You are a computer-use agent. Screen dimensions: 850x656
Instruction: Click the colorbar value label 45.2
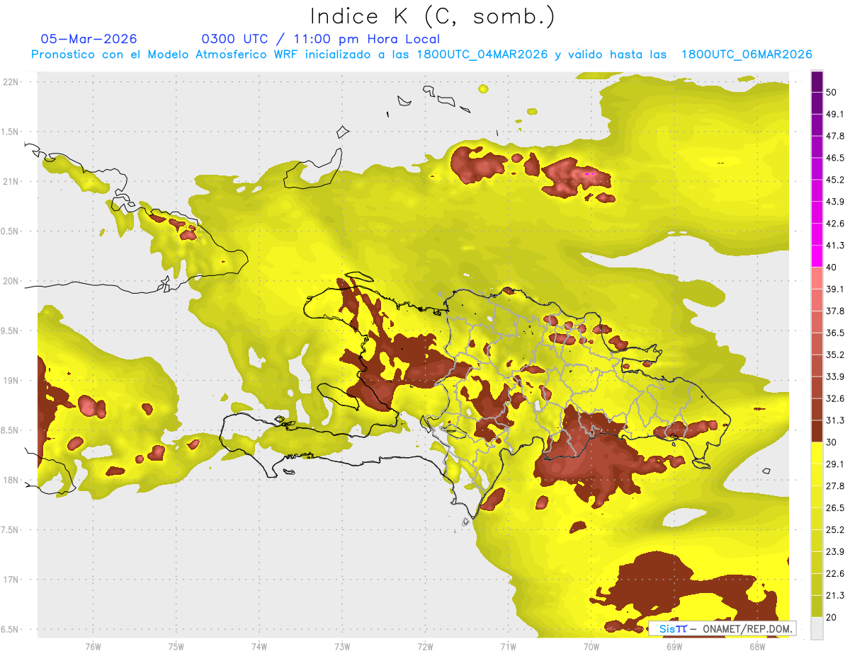(x=835, y=180)
